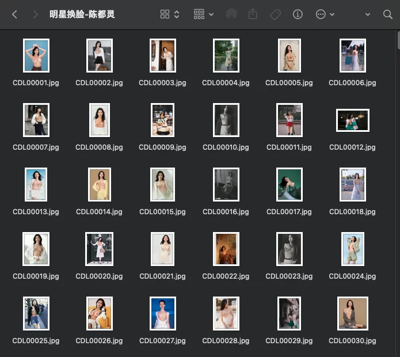Click the CDL00030.jpg file name label
This screenshot has width=400, height=357.
[x=352, y=341]
